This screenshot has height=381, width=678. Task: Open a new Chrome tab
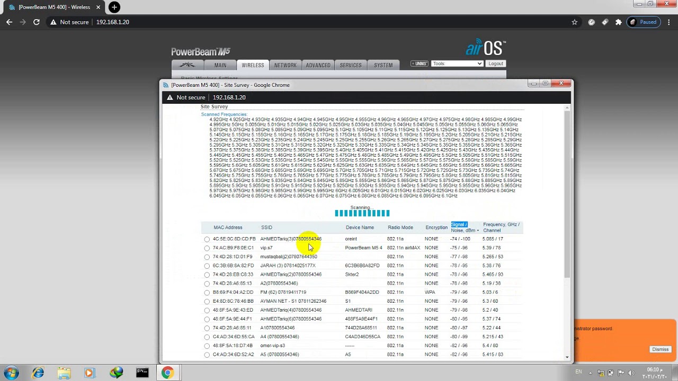pyautogui.click(x=114, y=7)
